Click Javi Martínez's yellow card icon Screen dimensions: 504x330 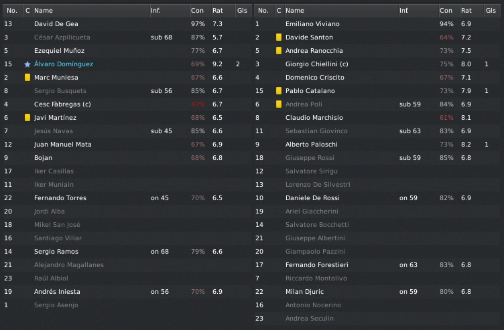tap(27, 118)
